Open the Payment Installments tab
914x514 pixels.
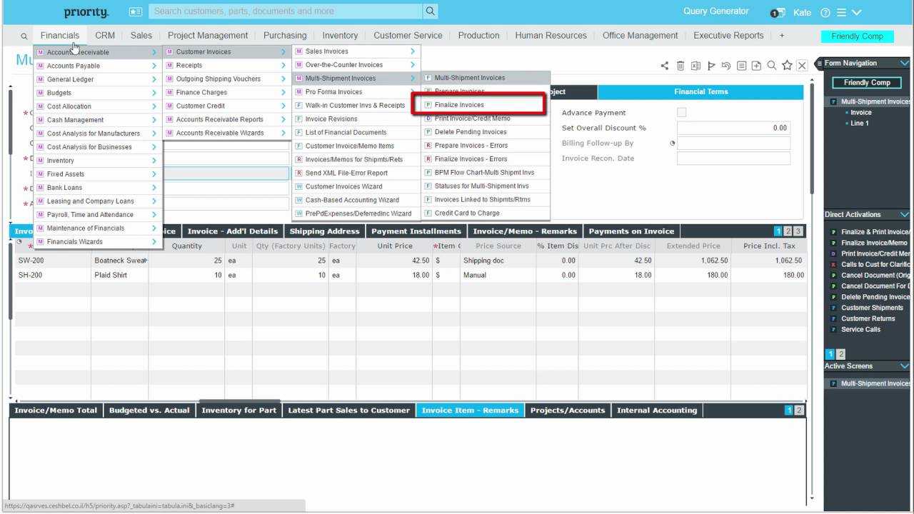(416, 231)
